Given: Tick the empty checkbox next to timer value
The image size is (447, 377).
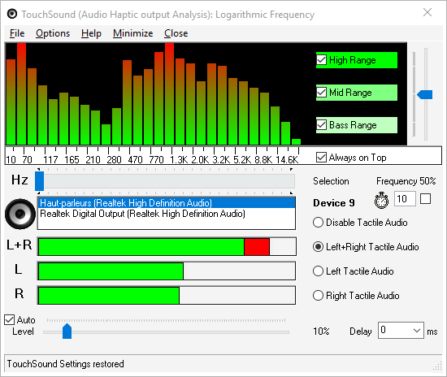Looking at the screenshot, I should [x=425, y=198].
